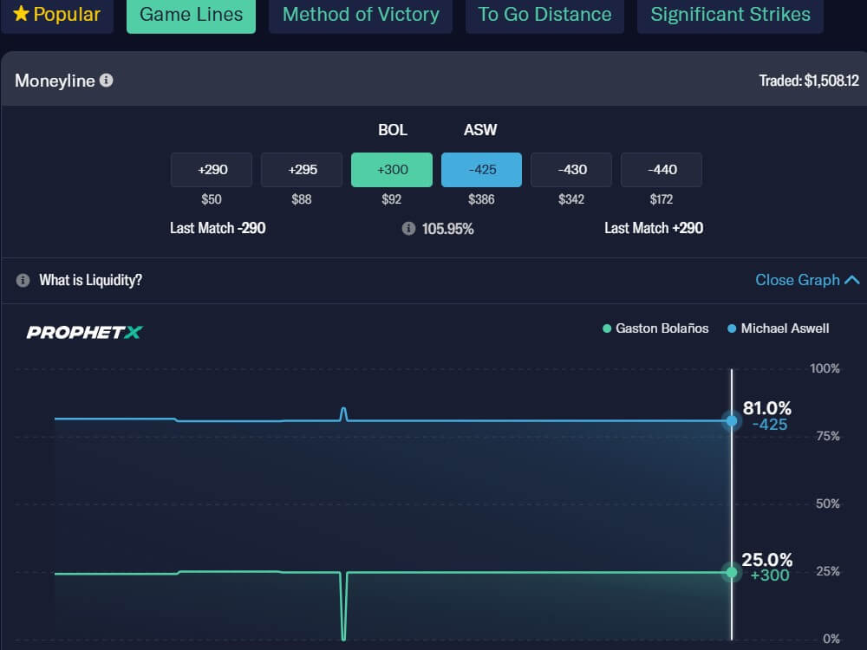Click the $92 liquidity amount
This screenshot has height=650, width=867.
[392, 199]
